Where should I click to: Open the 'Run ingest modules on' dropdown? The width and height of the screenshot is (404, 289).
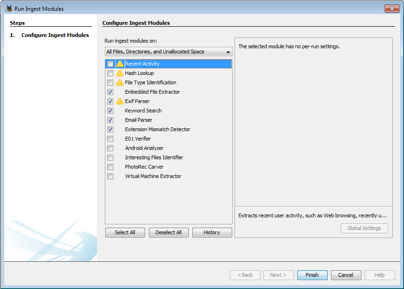[169, 52]
